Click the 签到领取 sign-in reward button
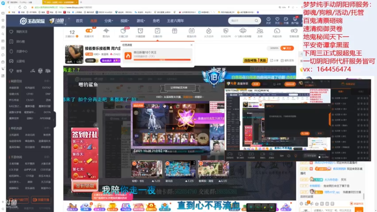The height and width of the screenshot is (212, 377). [x=85, y=186]
